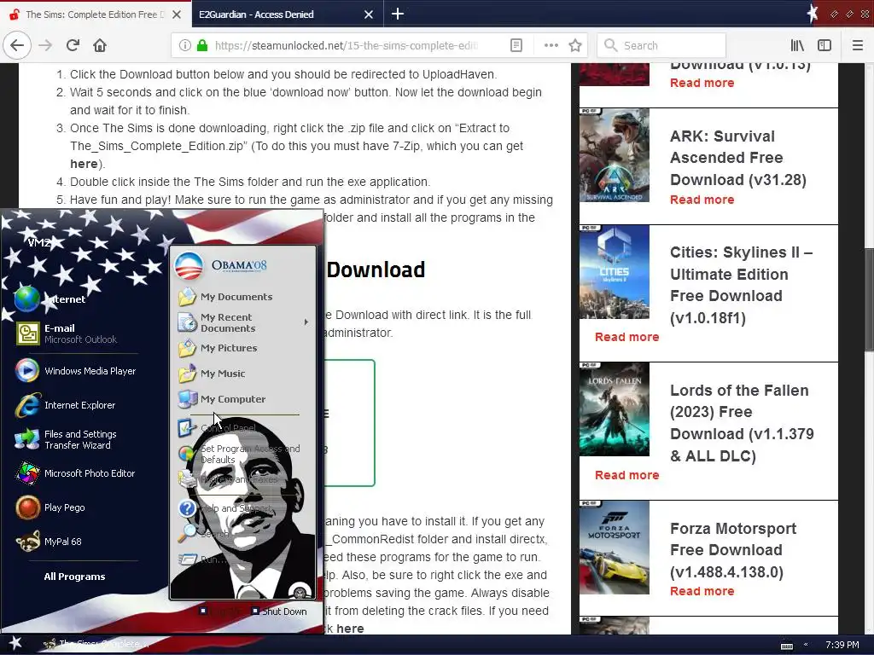This screenshot has height=655, width=874.
Task: Click Read more under Lords of the Fallen
Action: 626,475
